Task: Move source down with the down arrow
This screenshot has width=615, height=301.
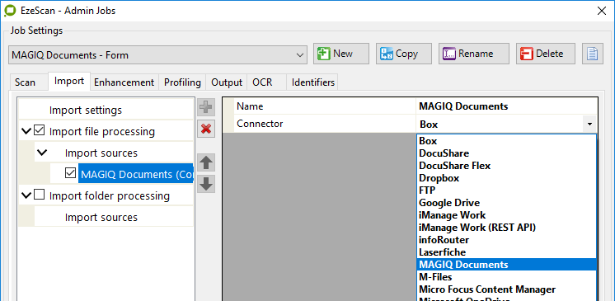Action: [x=206, y=184]
